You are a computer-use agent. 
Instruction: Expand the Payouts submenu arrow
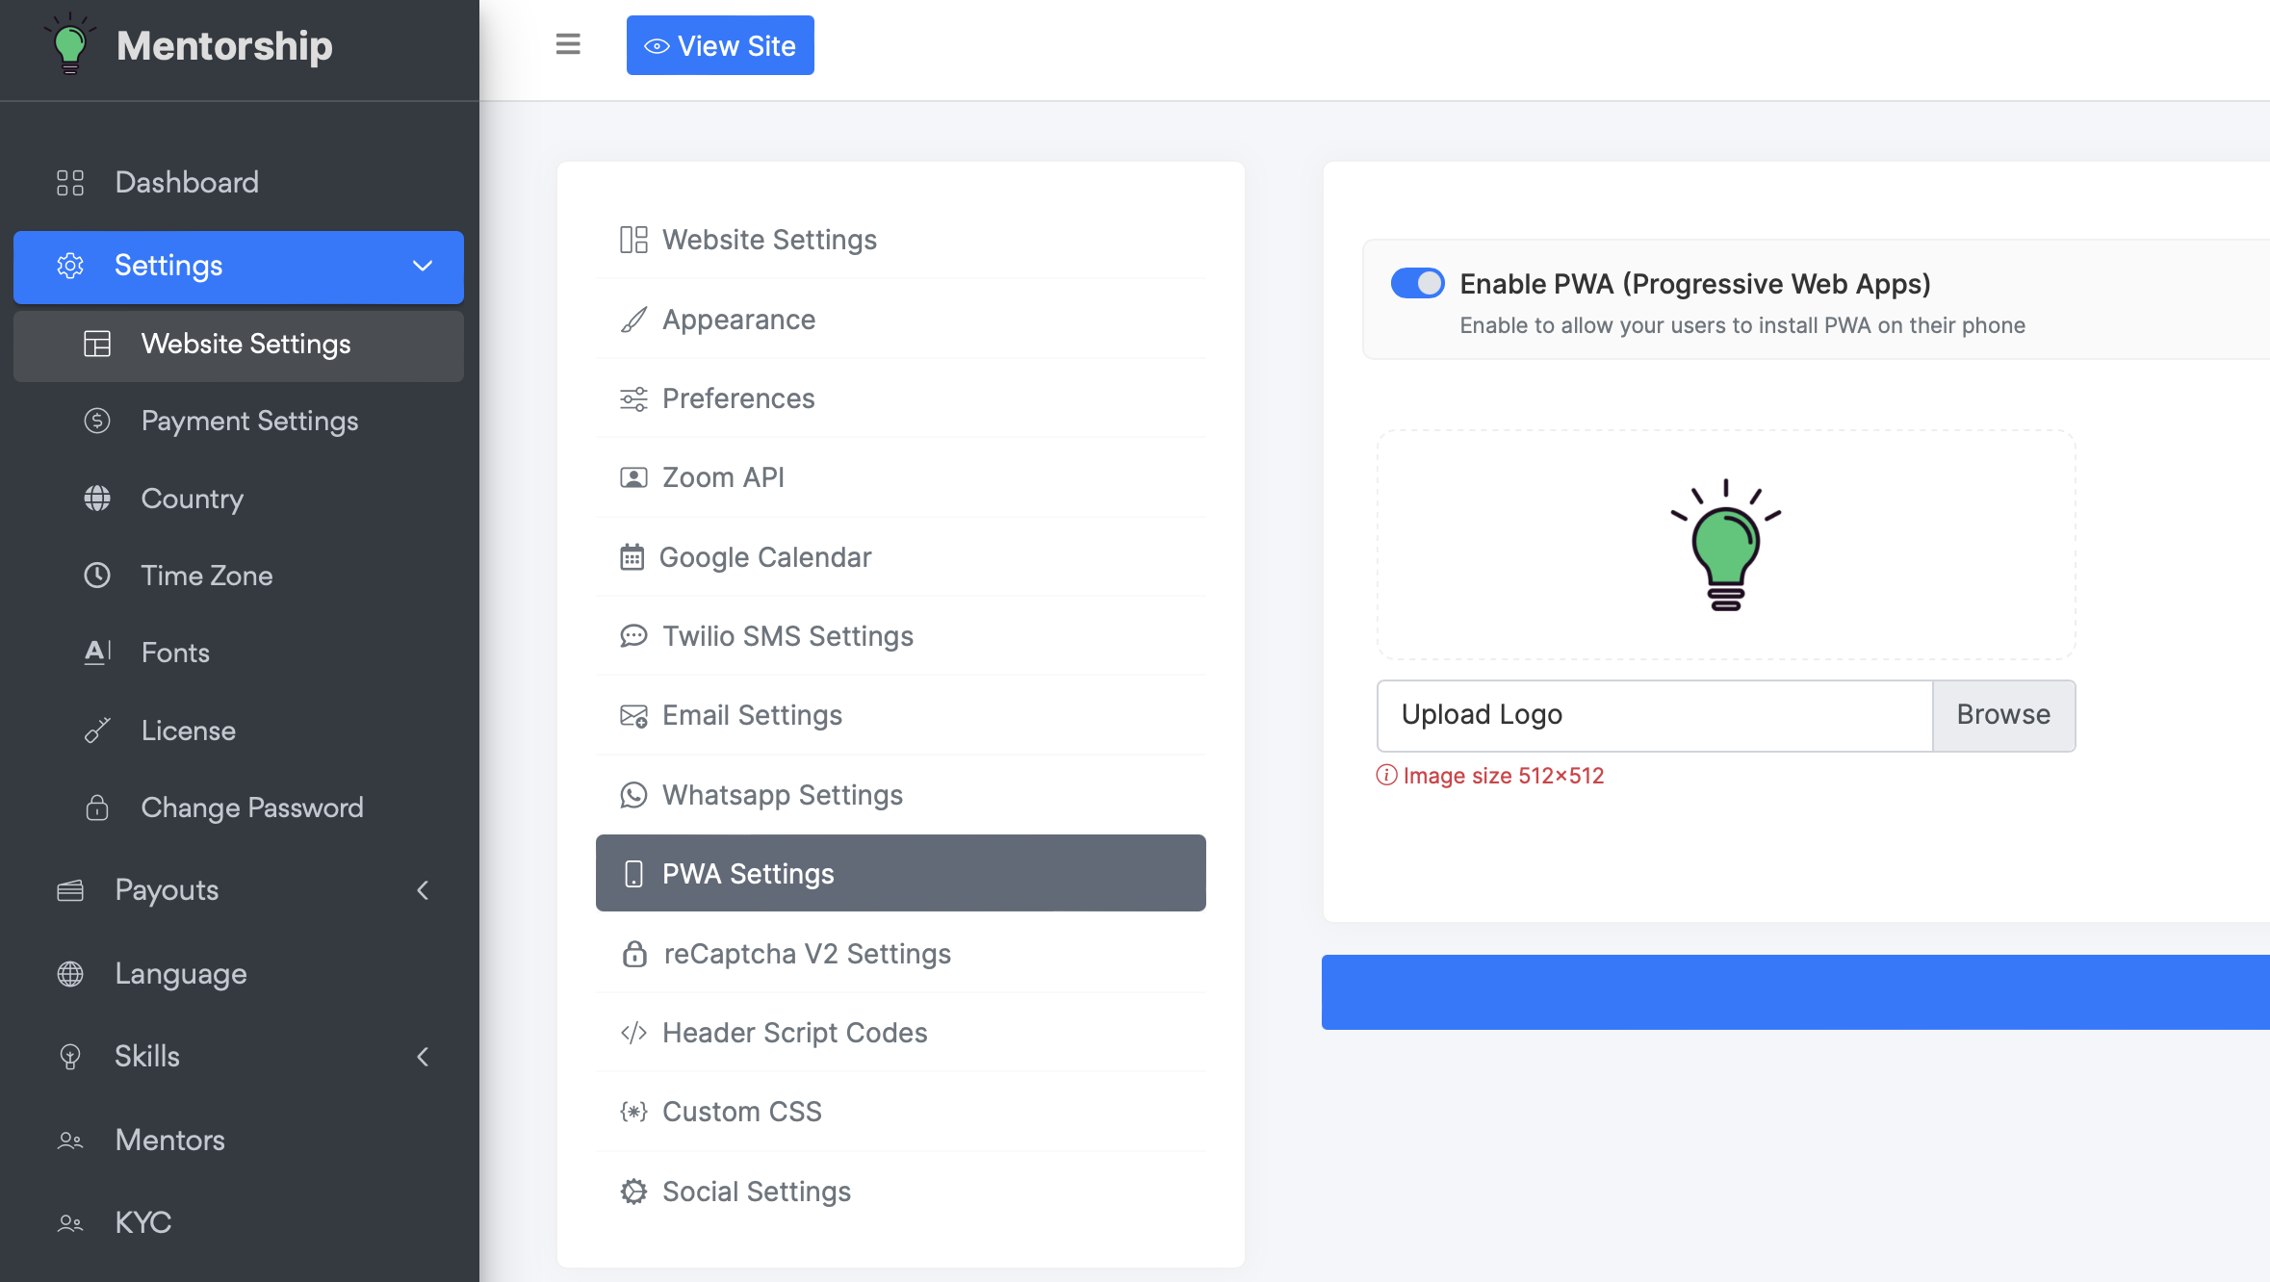click(422, 890)
